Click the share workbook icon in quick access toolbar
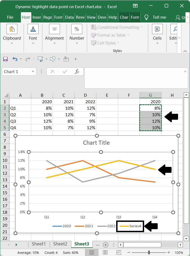190x256 pixels. [40, 59]
